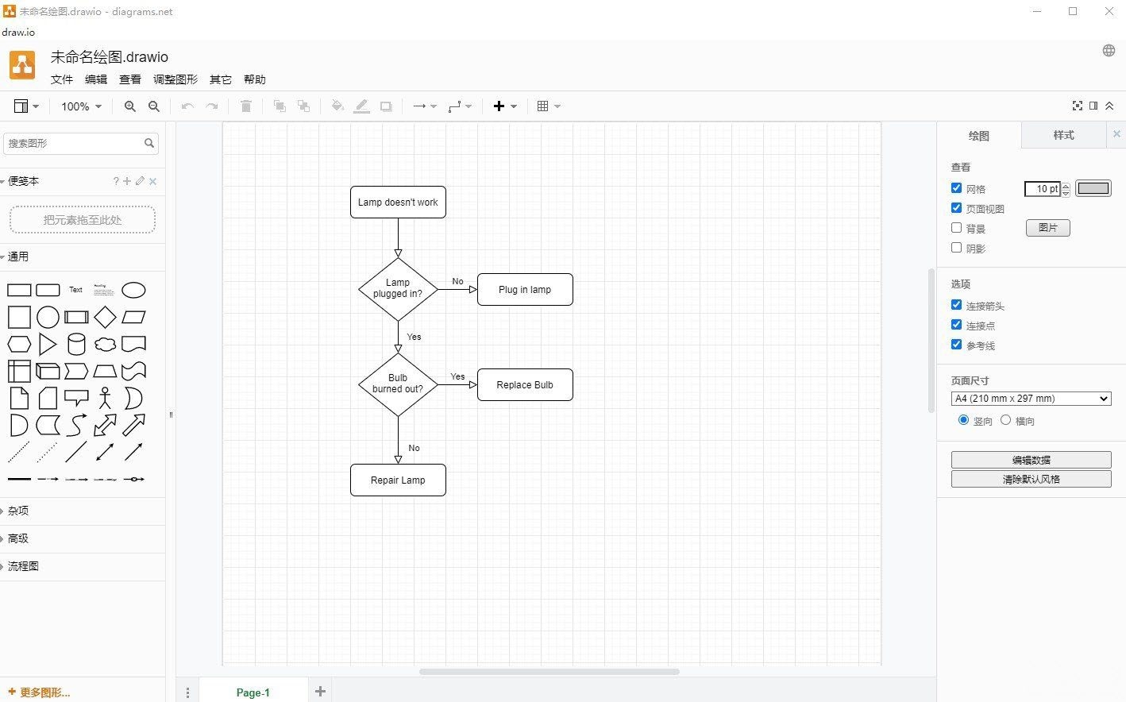This screenshot has height=702, width=1126.
Task: Click the 更多图形 link
Action: coord(40,692)
